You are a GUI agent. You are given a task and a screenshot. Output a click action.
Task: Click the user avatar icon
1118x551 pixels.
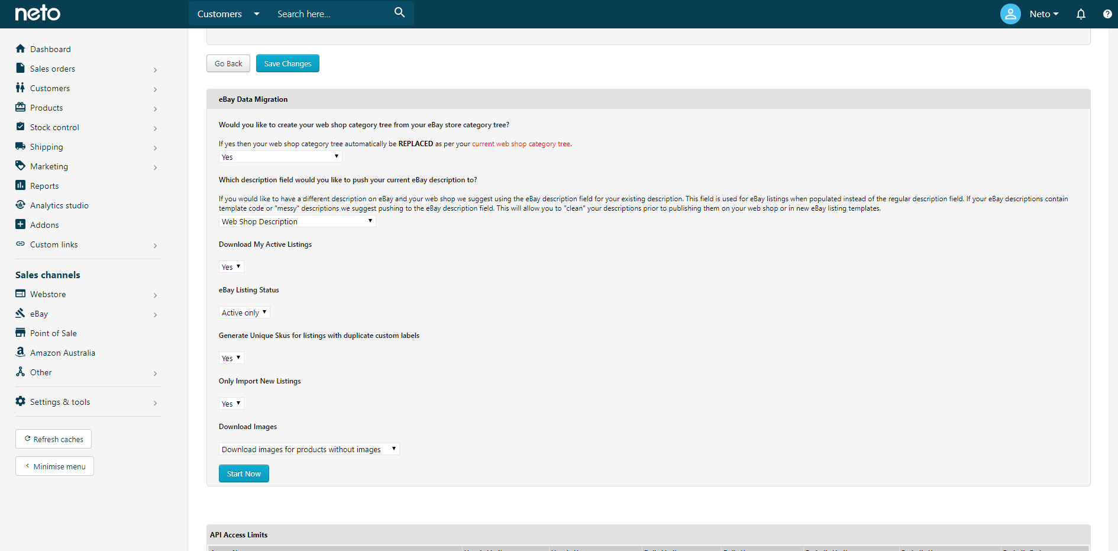coord(1010,14)
